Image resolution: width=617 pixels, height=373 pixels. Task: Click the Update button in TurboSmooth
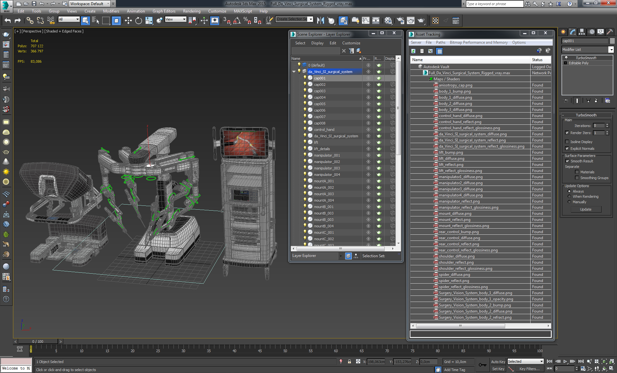point(586,209)
